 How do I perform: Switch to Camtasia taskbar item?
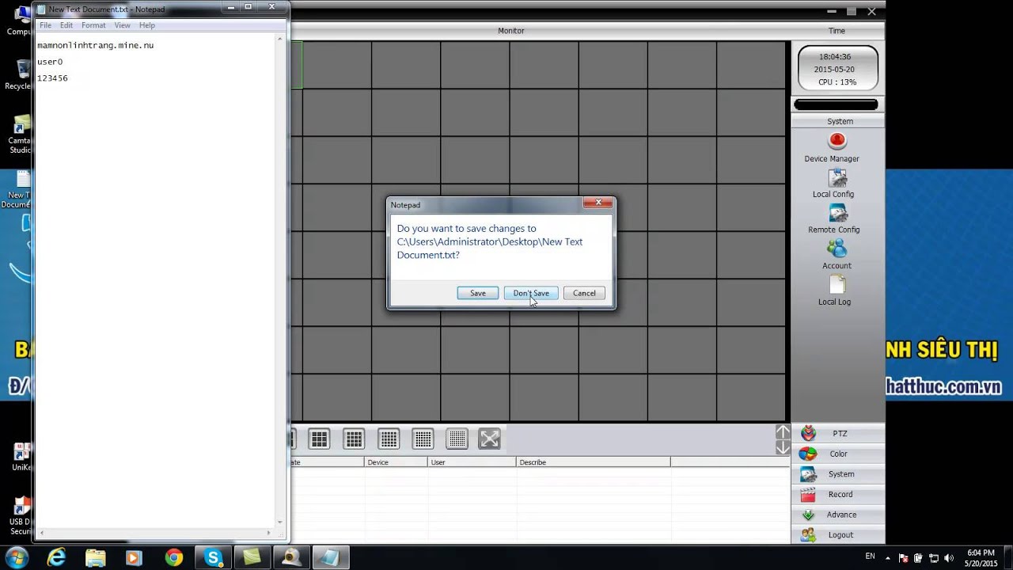(252, 557)
